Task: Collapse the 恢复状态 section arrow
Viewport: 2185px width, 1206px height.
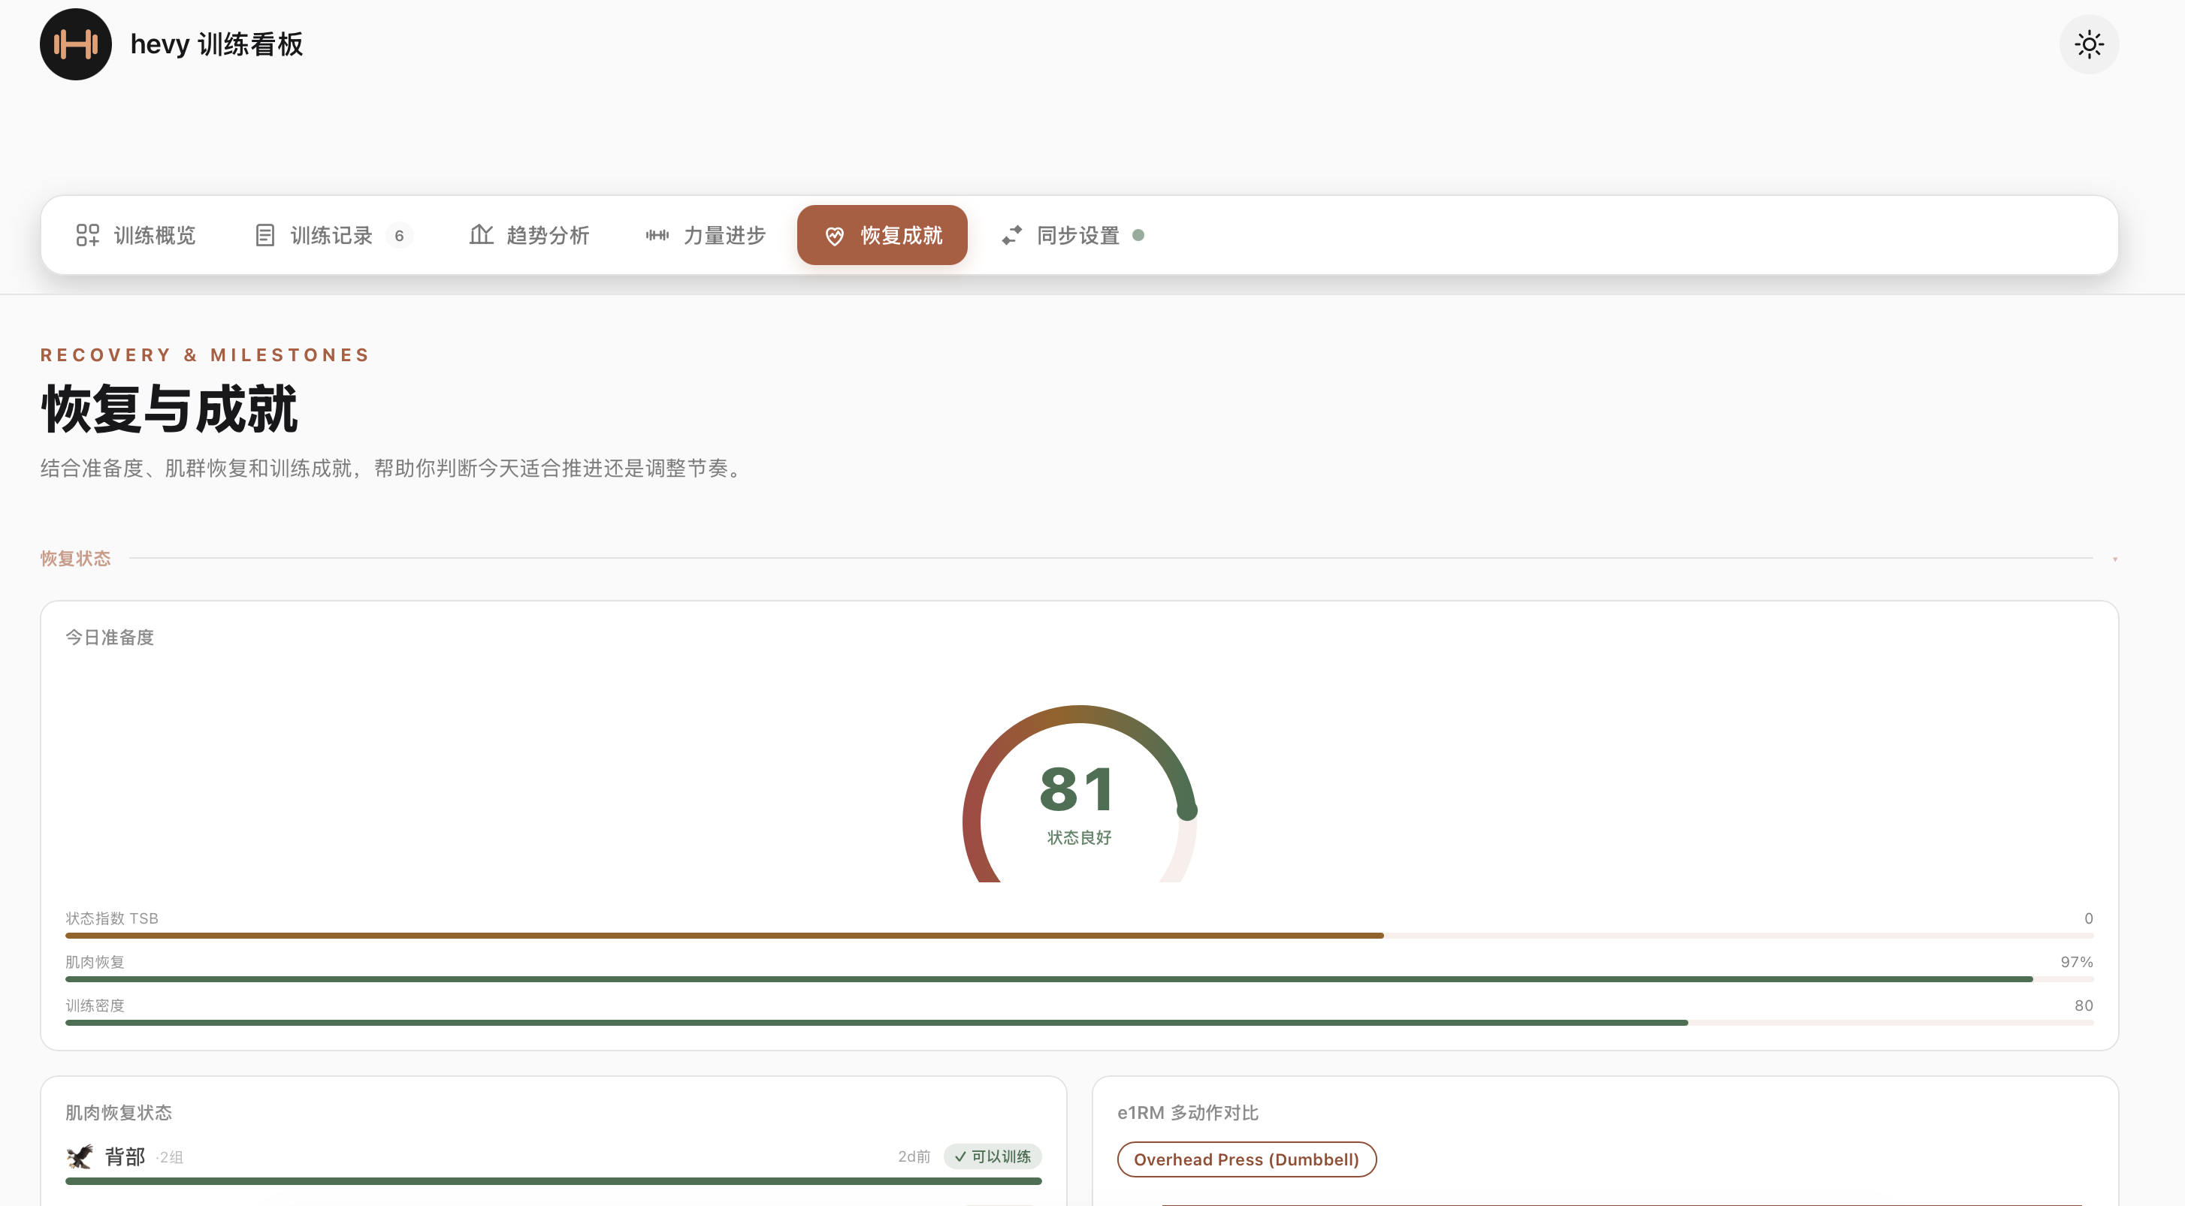Action: (x=2114, y=559)
